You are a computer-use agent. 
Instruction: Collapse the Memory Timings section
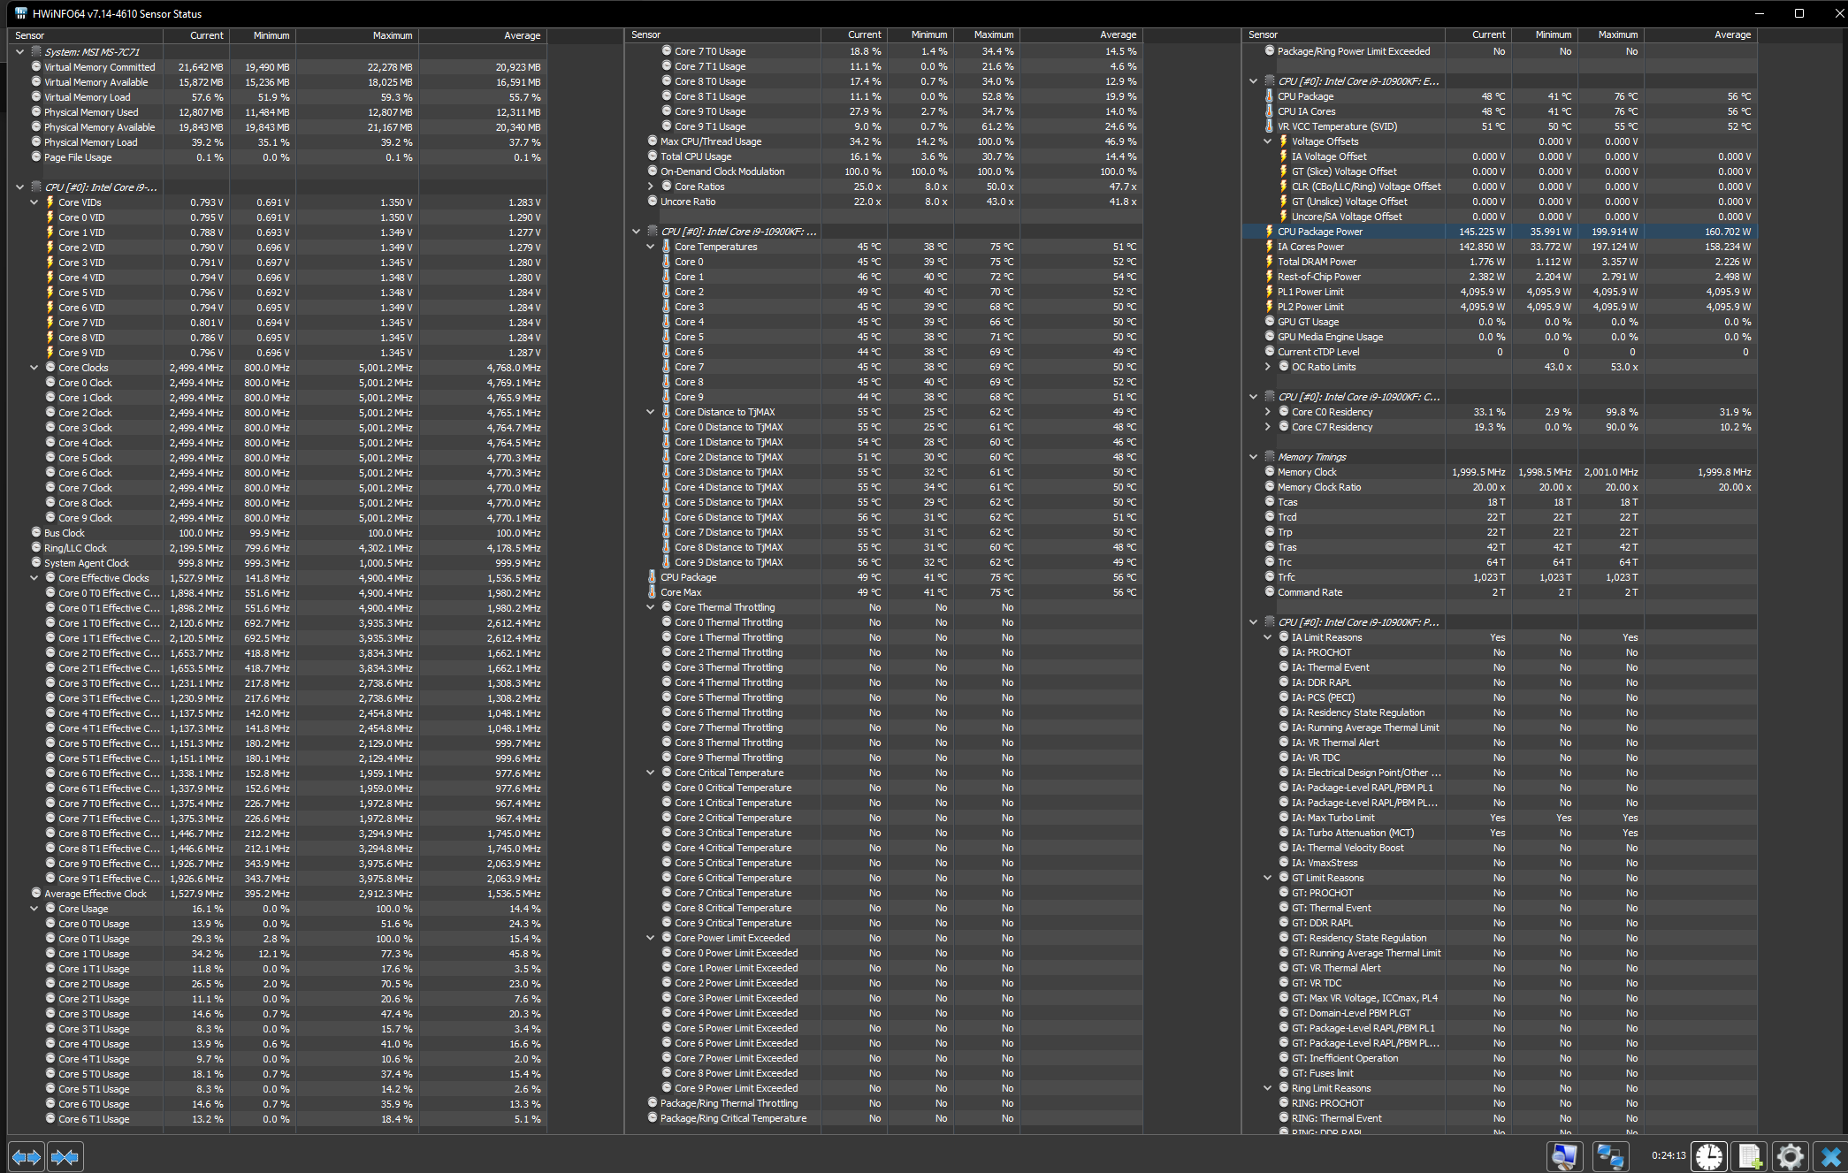(x=1253, y=457)
